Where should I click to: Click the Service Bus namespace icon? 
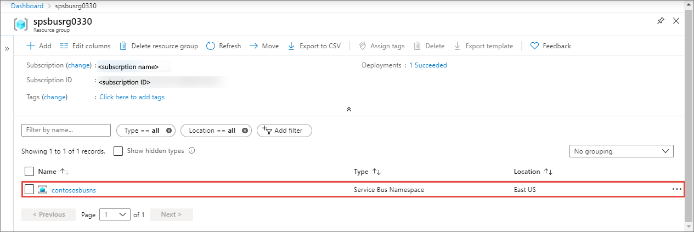43,190
